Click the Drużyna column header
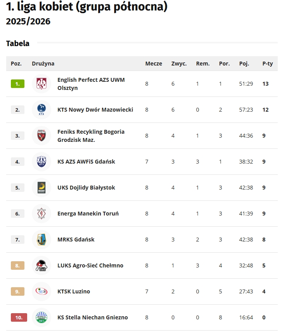 43,64
